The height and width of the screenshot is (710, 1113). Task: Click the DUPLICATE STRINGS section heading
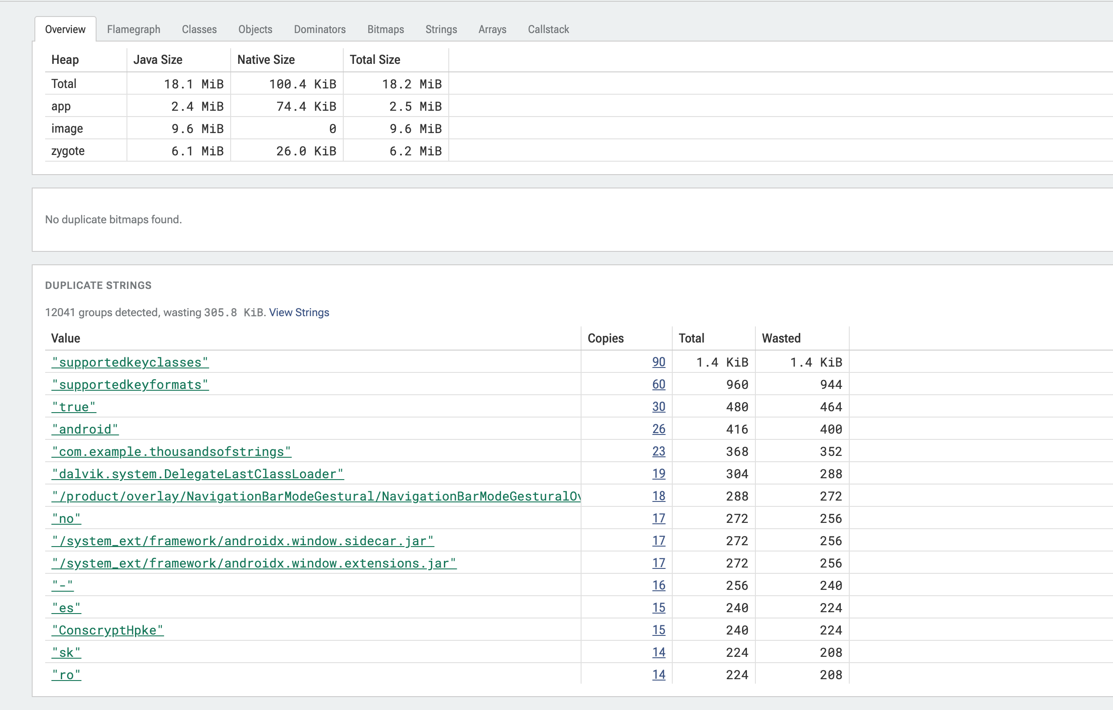98,285
